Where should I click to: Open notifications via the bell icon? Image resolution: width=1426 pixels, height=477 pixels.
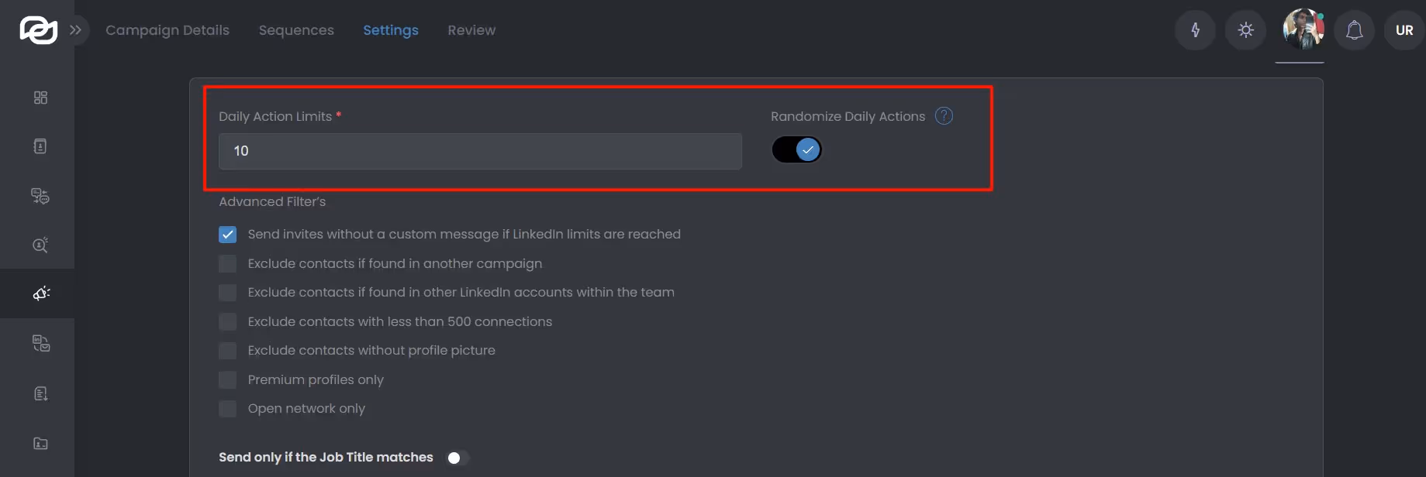[1354, 29]
